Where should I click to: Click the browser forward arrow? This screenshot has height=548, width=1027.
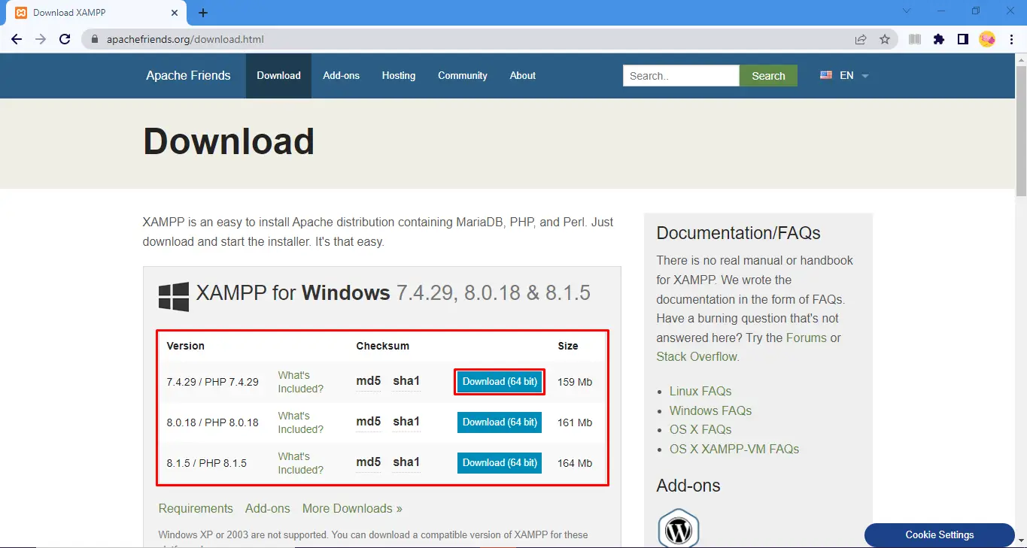point(41,39)
